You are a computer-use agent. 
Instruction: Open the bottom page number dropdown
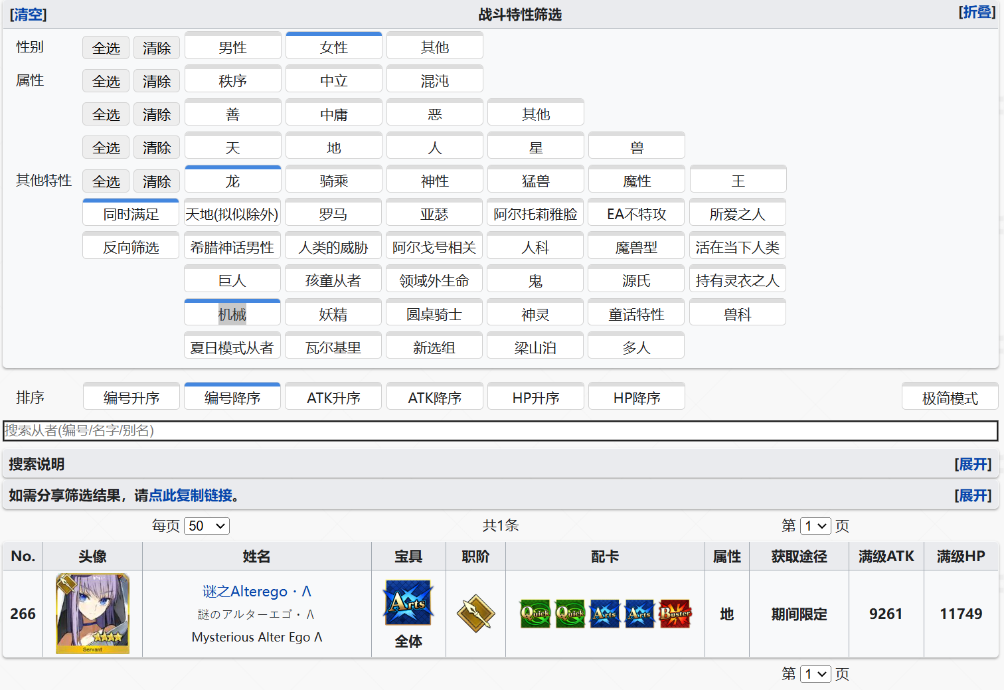tap(815, 673)
